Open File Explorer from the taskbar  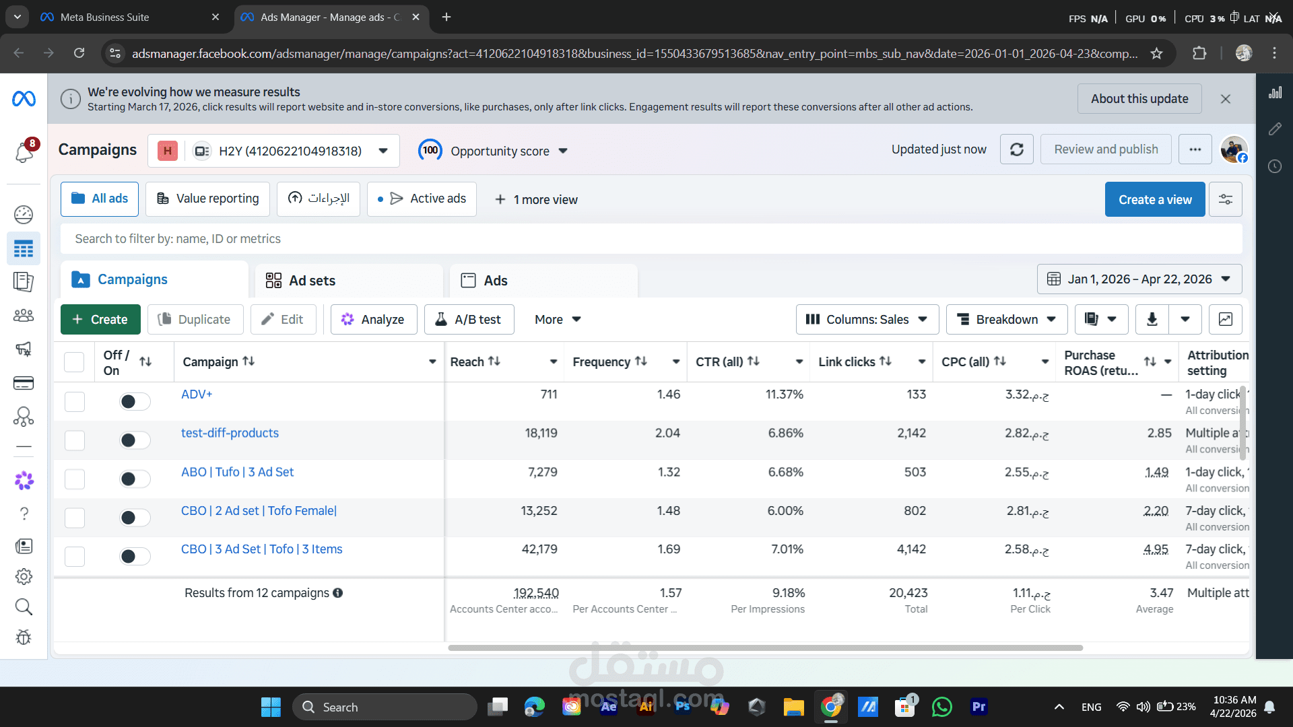tap(793, 707)
